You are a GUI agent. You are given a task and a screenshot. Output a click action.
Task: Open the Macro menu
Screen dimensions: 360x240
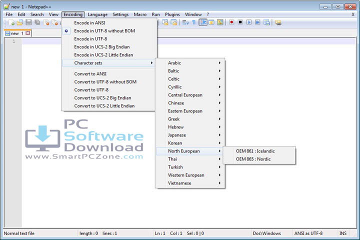point(140,14)
